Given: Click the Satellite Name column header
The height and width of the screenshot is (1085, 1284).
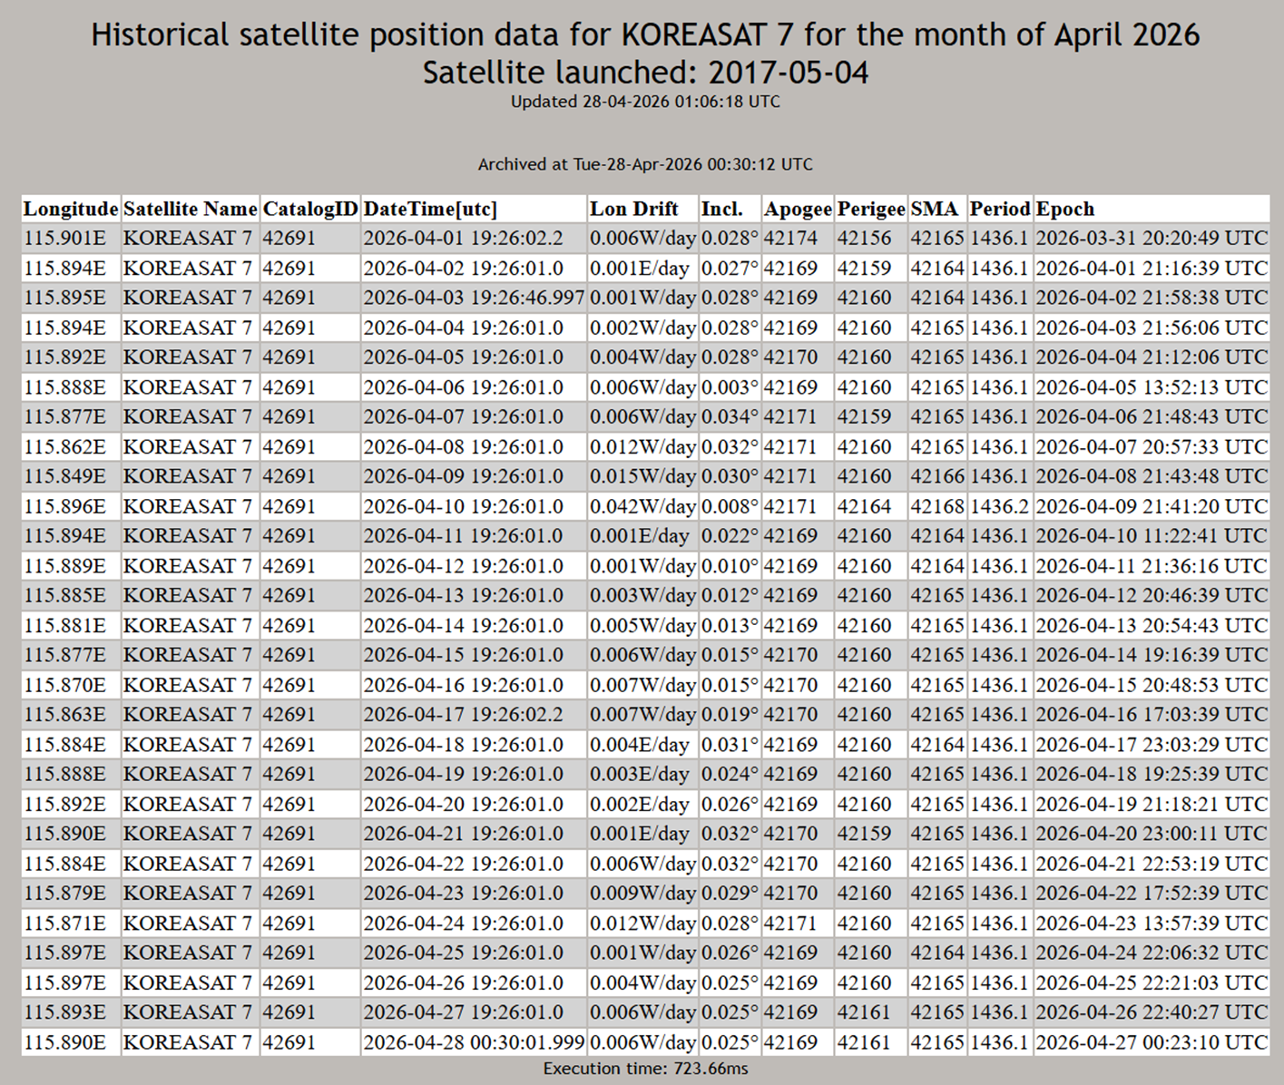Looking at the screenshot, I should click(191, 209).
